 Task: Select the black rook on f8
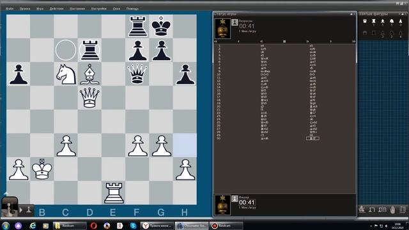pyautogui.click(x=137, y=26)
